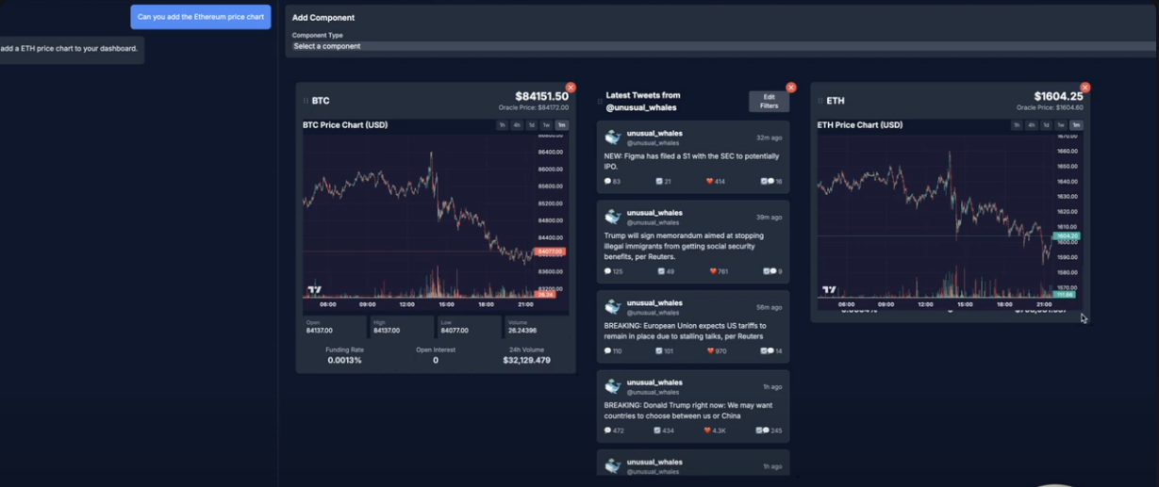Click the BTC Volume 26.24396 cell
Image resolution: width=1159 pixels, height=487 pixels.
click(536, 327)
